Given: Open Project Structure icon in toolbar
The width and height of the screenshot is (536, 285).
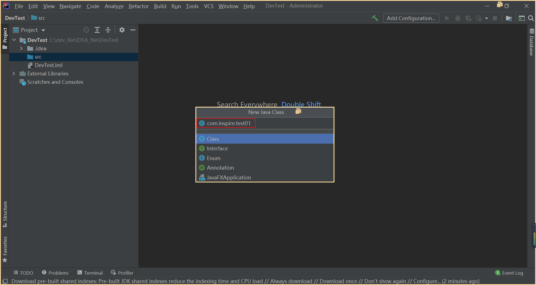Looking at the screenshot, I should (509, 18).
